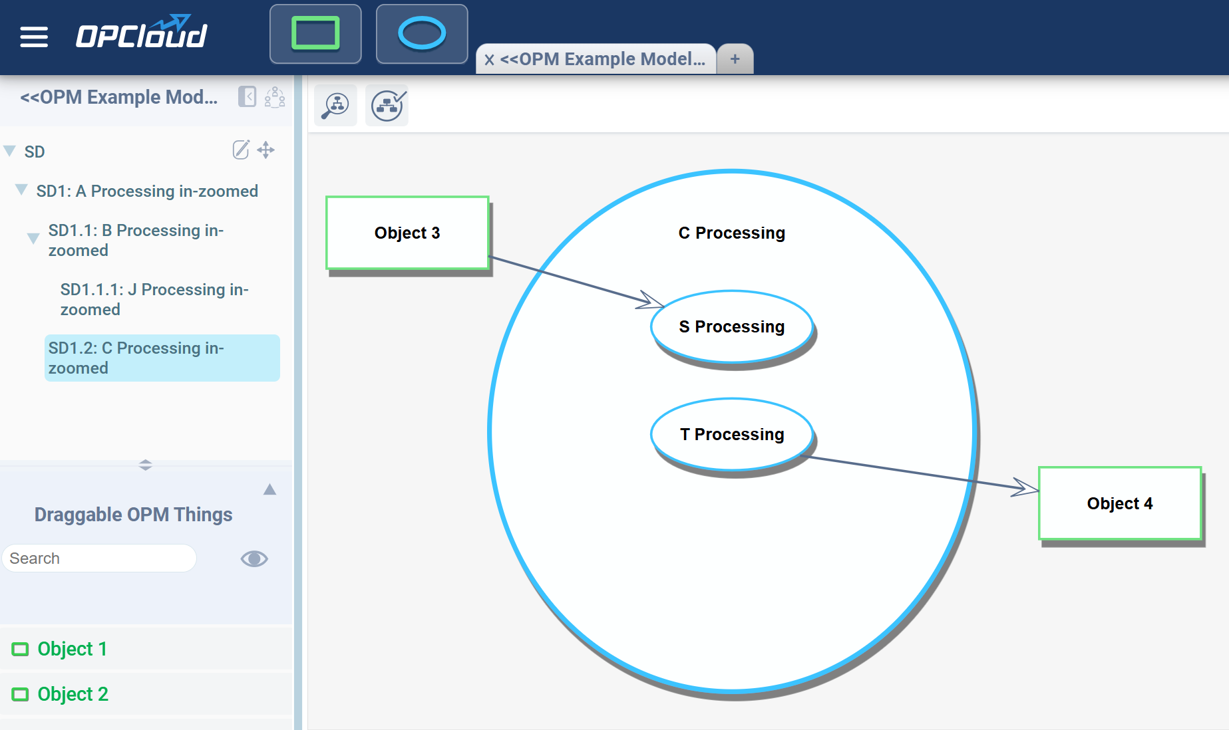The width and height of the screenshot is (1229, 730).
Task: Click the edit pencil icon beside SD
Action: click(x=241, y=150)
